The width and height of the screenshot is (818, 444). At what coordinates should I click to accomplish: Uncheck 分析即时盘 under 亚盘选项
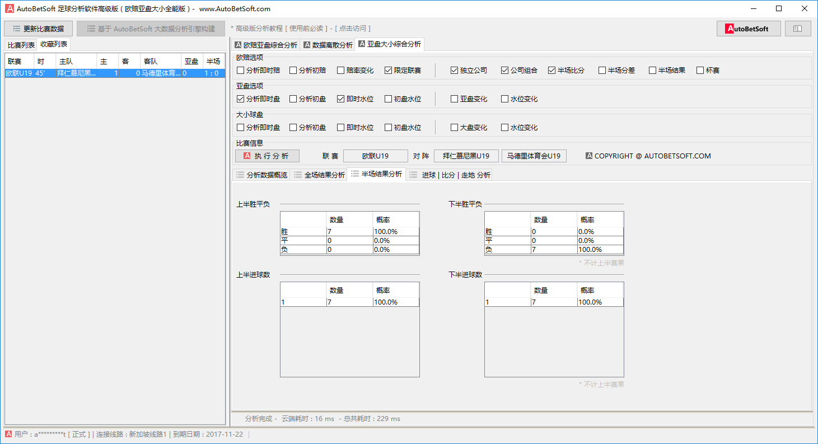click(x=258, y=99)
